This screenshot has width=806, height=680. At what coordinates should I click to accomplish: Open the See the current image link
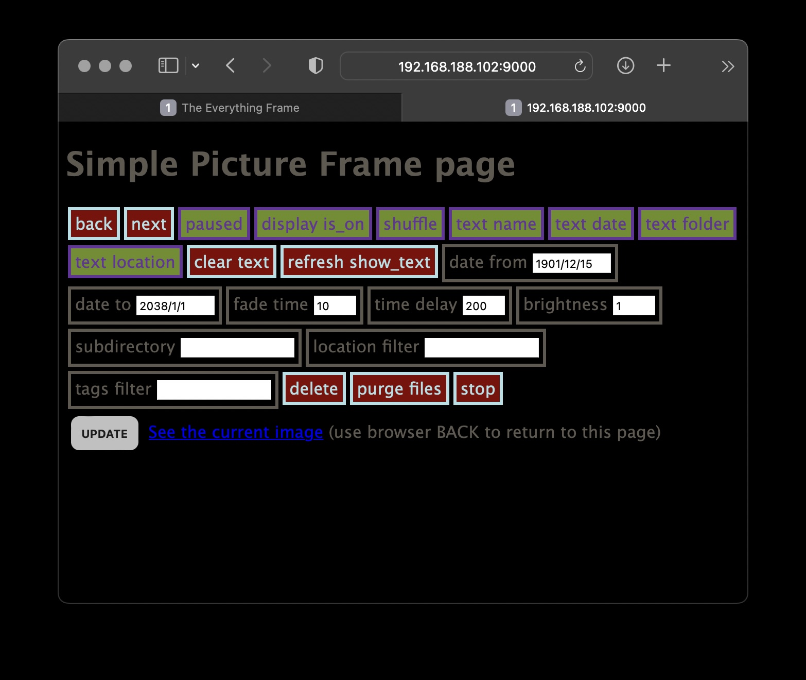coord(236,432)
